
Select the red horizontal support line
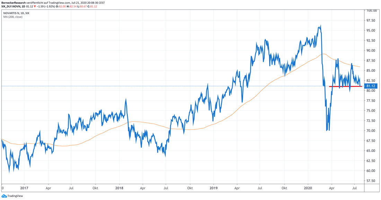[345, 87]
